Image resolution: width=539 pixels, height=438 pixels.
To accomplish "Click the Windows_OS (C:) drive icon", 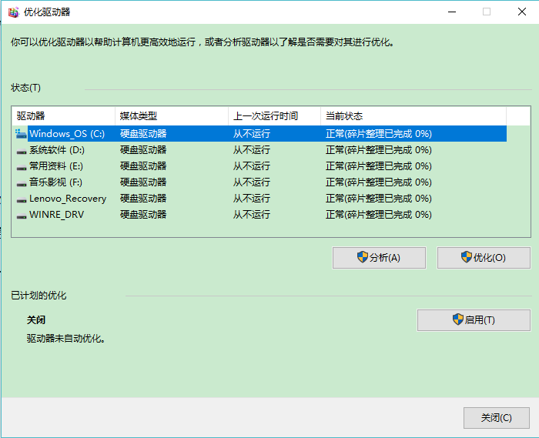I will coord(21,134).
